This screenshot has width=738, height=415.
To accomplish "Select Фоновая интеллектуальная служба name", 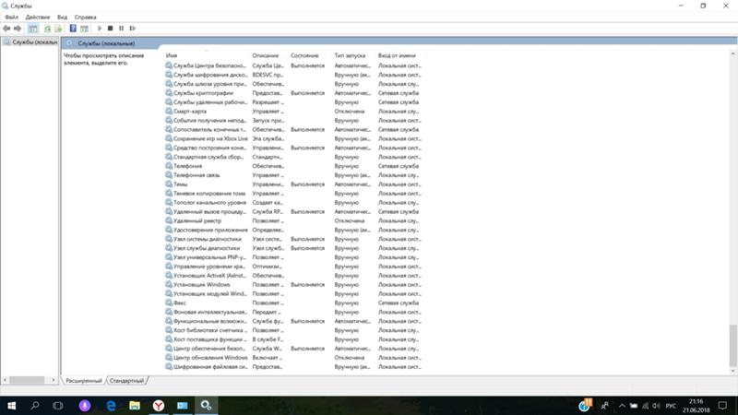I will click(x=210, y=312).
